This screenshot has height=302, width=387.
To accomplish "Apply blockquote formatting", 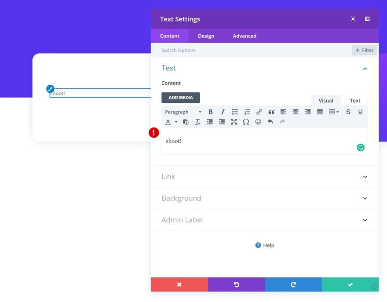I will (271, 112).
